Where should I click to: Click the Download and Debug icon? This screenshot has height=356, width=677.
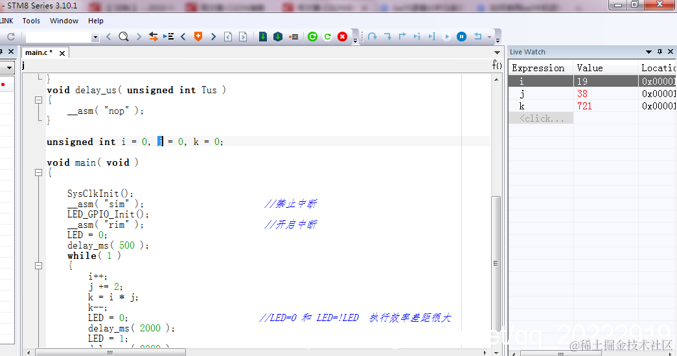tap(262, 37)
